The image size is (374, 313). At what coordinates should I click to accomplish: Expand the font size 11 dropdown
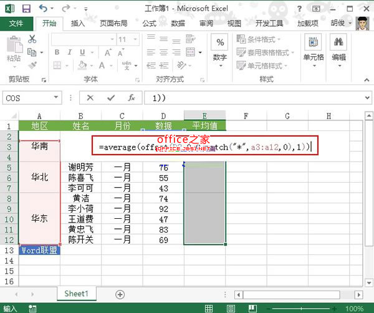coord(135,39)
